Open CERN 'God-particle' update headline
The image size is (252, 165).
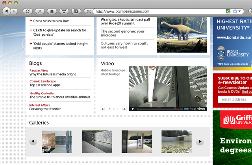(x=59, y=32)
